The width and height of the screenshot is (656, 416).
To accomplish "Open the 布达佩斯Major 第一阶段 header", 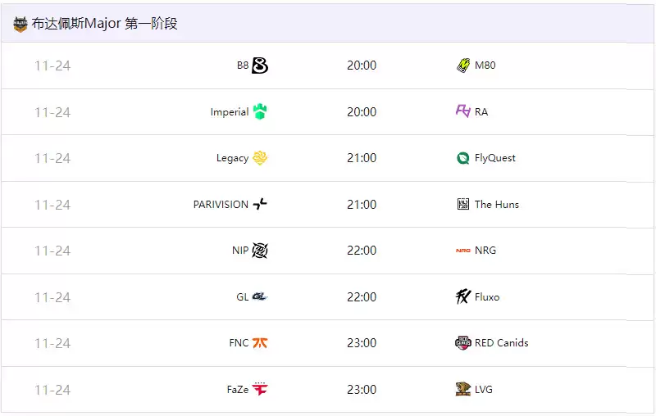I will point(104,24).
